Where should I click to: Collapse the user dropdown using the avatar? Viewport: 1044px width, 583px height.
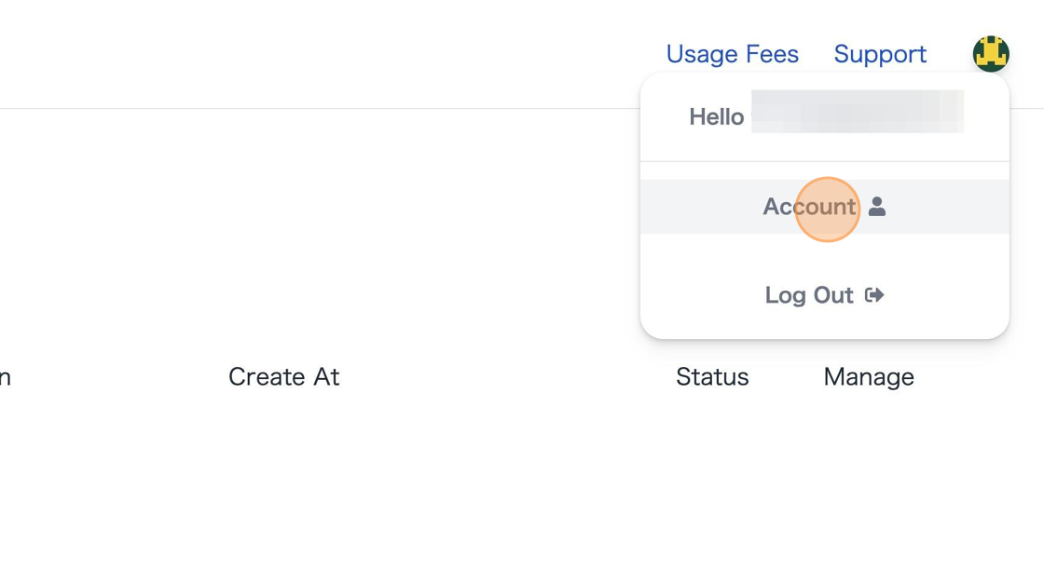click(991, 53)
